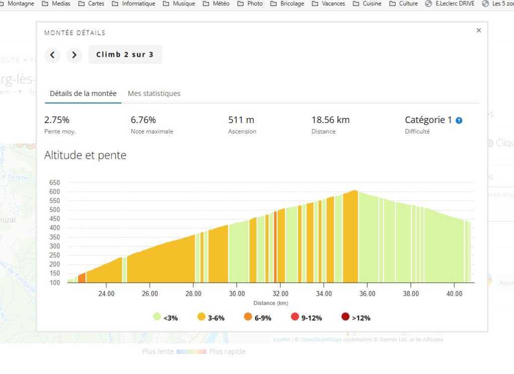Screen dimensions: 514x374
Task: Go to previous climb with left chevron
Action: tap(52, 55)
